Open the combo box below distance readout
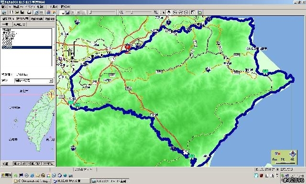Viewport: 306px width, 184px height. pos(33,81)
